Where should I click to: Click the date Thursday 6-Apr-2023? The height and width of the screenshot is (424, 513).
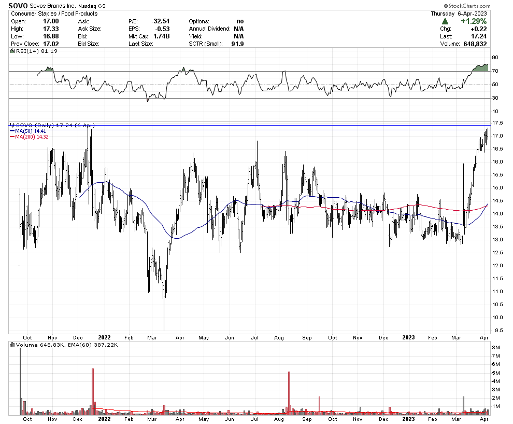coord(459,13)
